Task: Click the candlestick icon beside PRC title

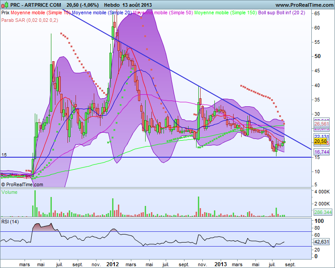Action: 5,5
